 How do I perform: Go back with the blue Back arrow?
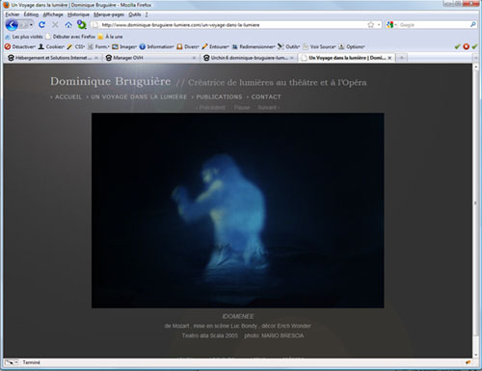coord(12,25)
